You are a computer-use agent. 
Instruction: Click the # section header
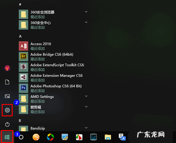point(20,4)
